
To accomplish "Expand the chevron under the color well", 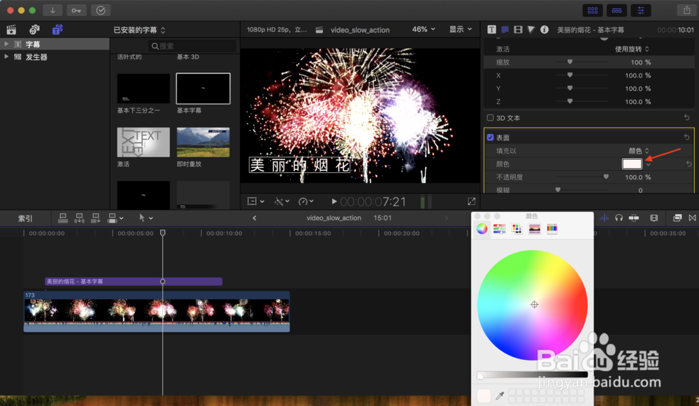I will [x=648, y=165].
